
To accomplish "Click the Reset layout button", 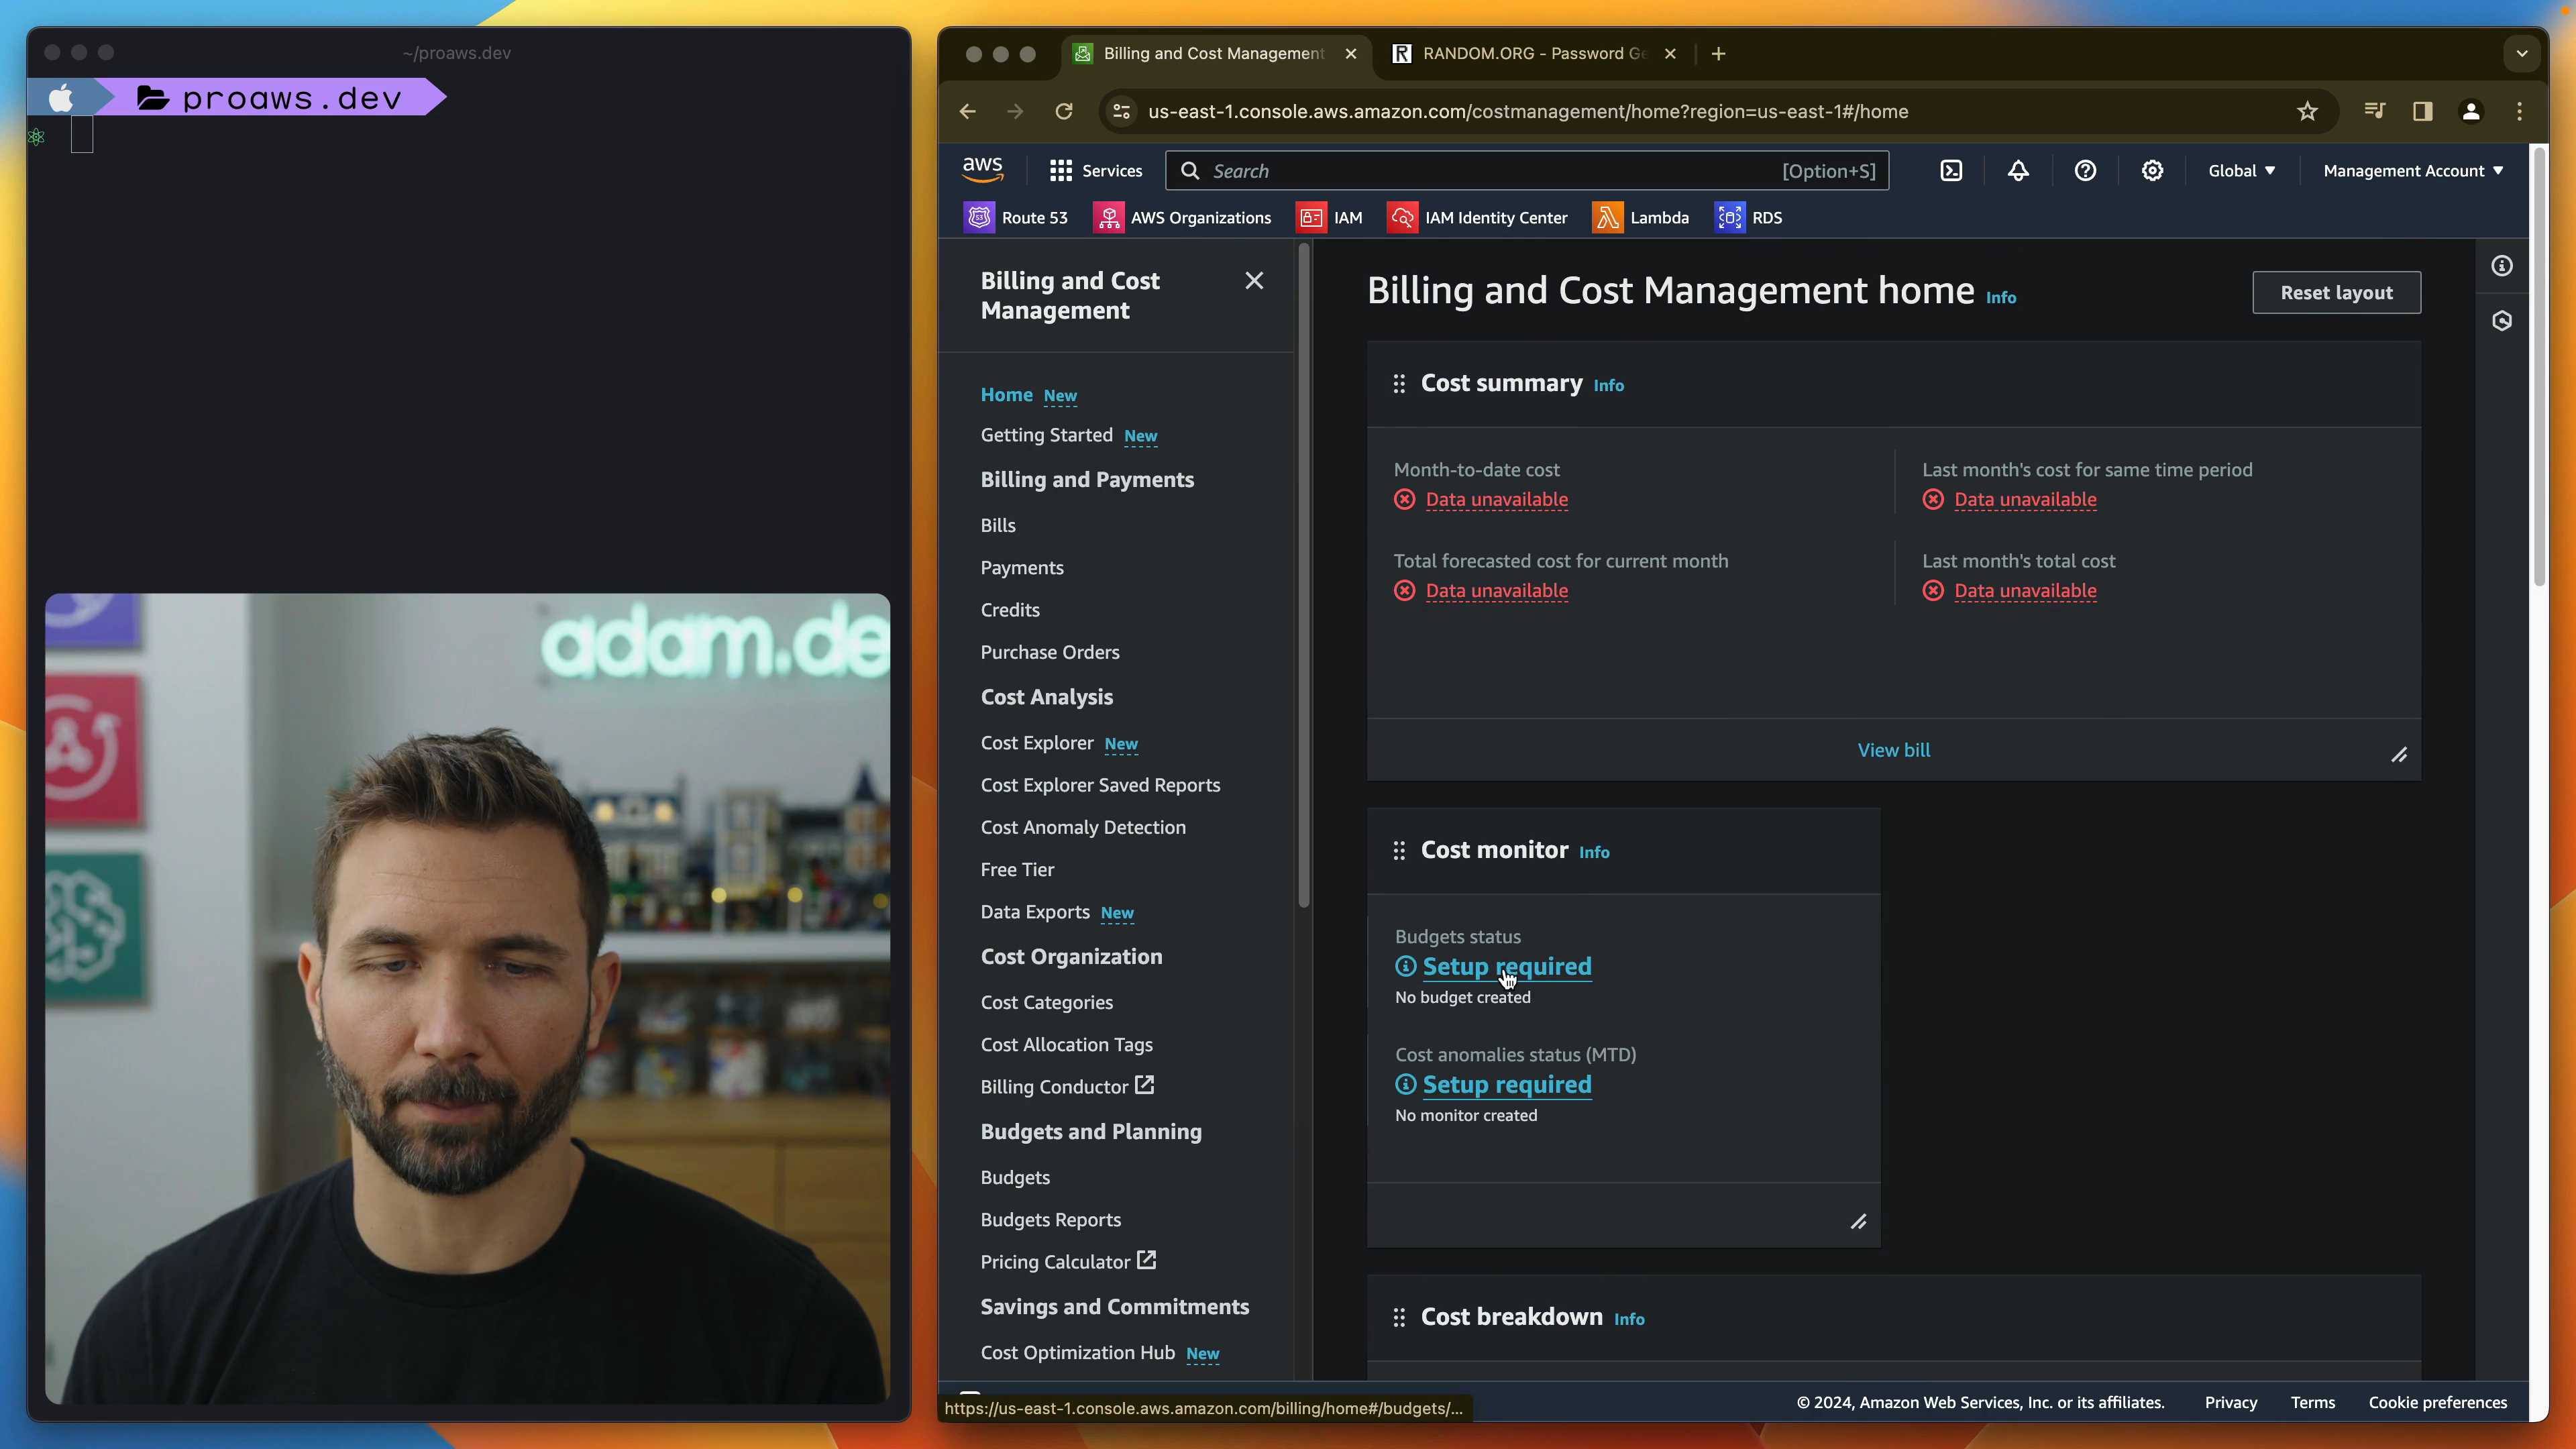I will 2336,293.
